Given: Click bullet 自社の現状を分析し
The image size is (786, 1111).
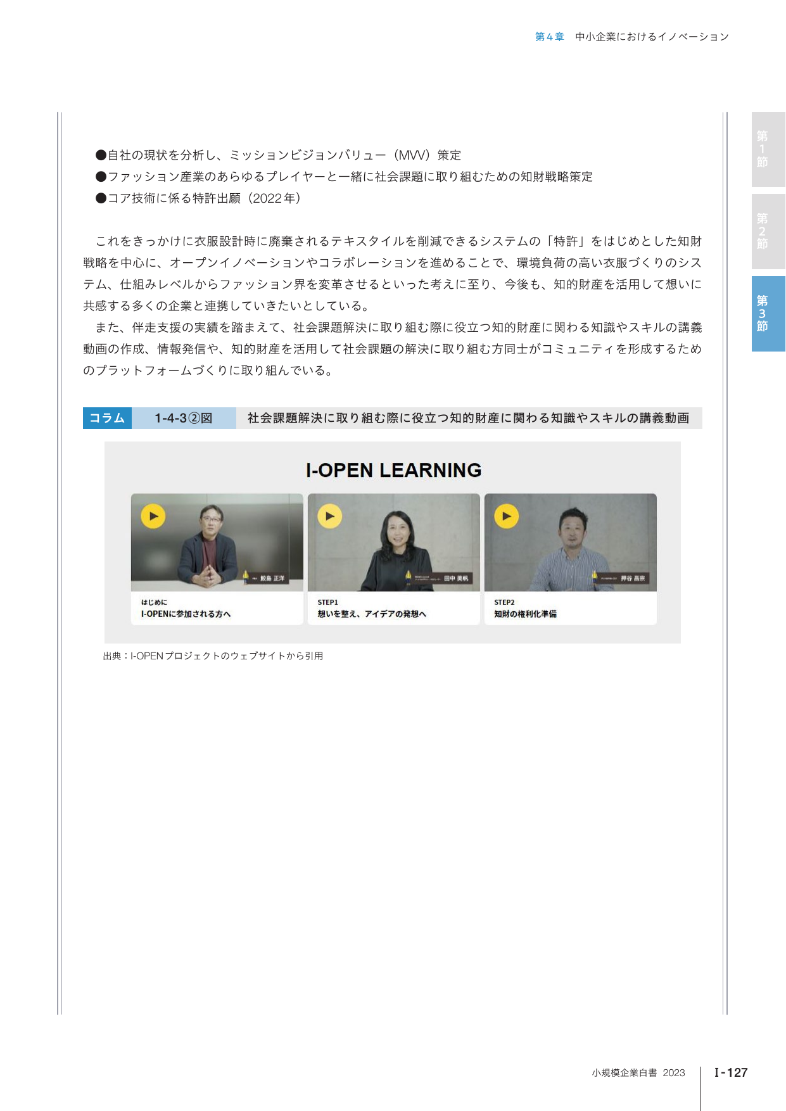Looking at the screenshot, I should pos(278,155).
